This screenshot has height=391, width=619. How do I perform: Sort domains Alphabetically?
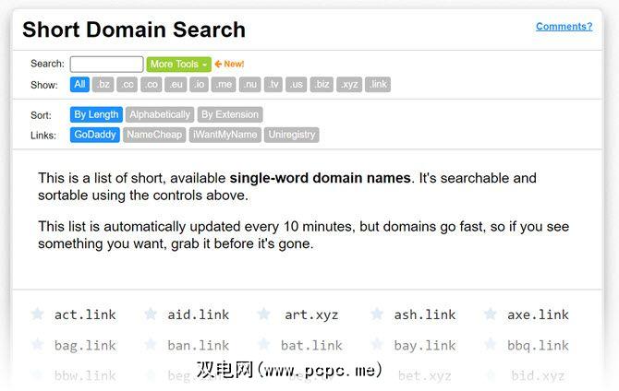(160, 115)
